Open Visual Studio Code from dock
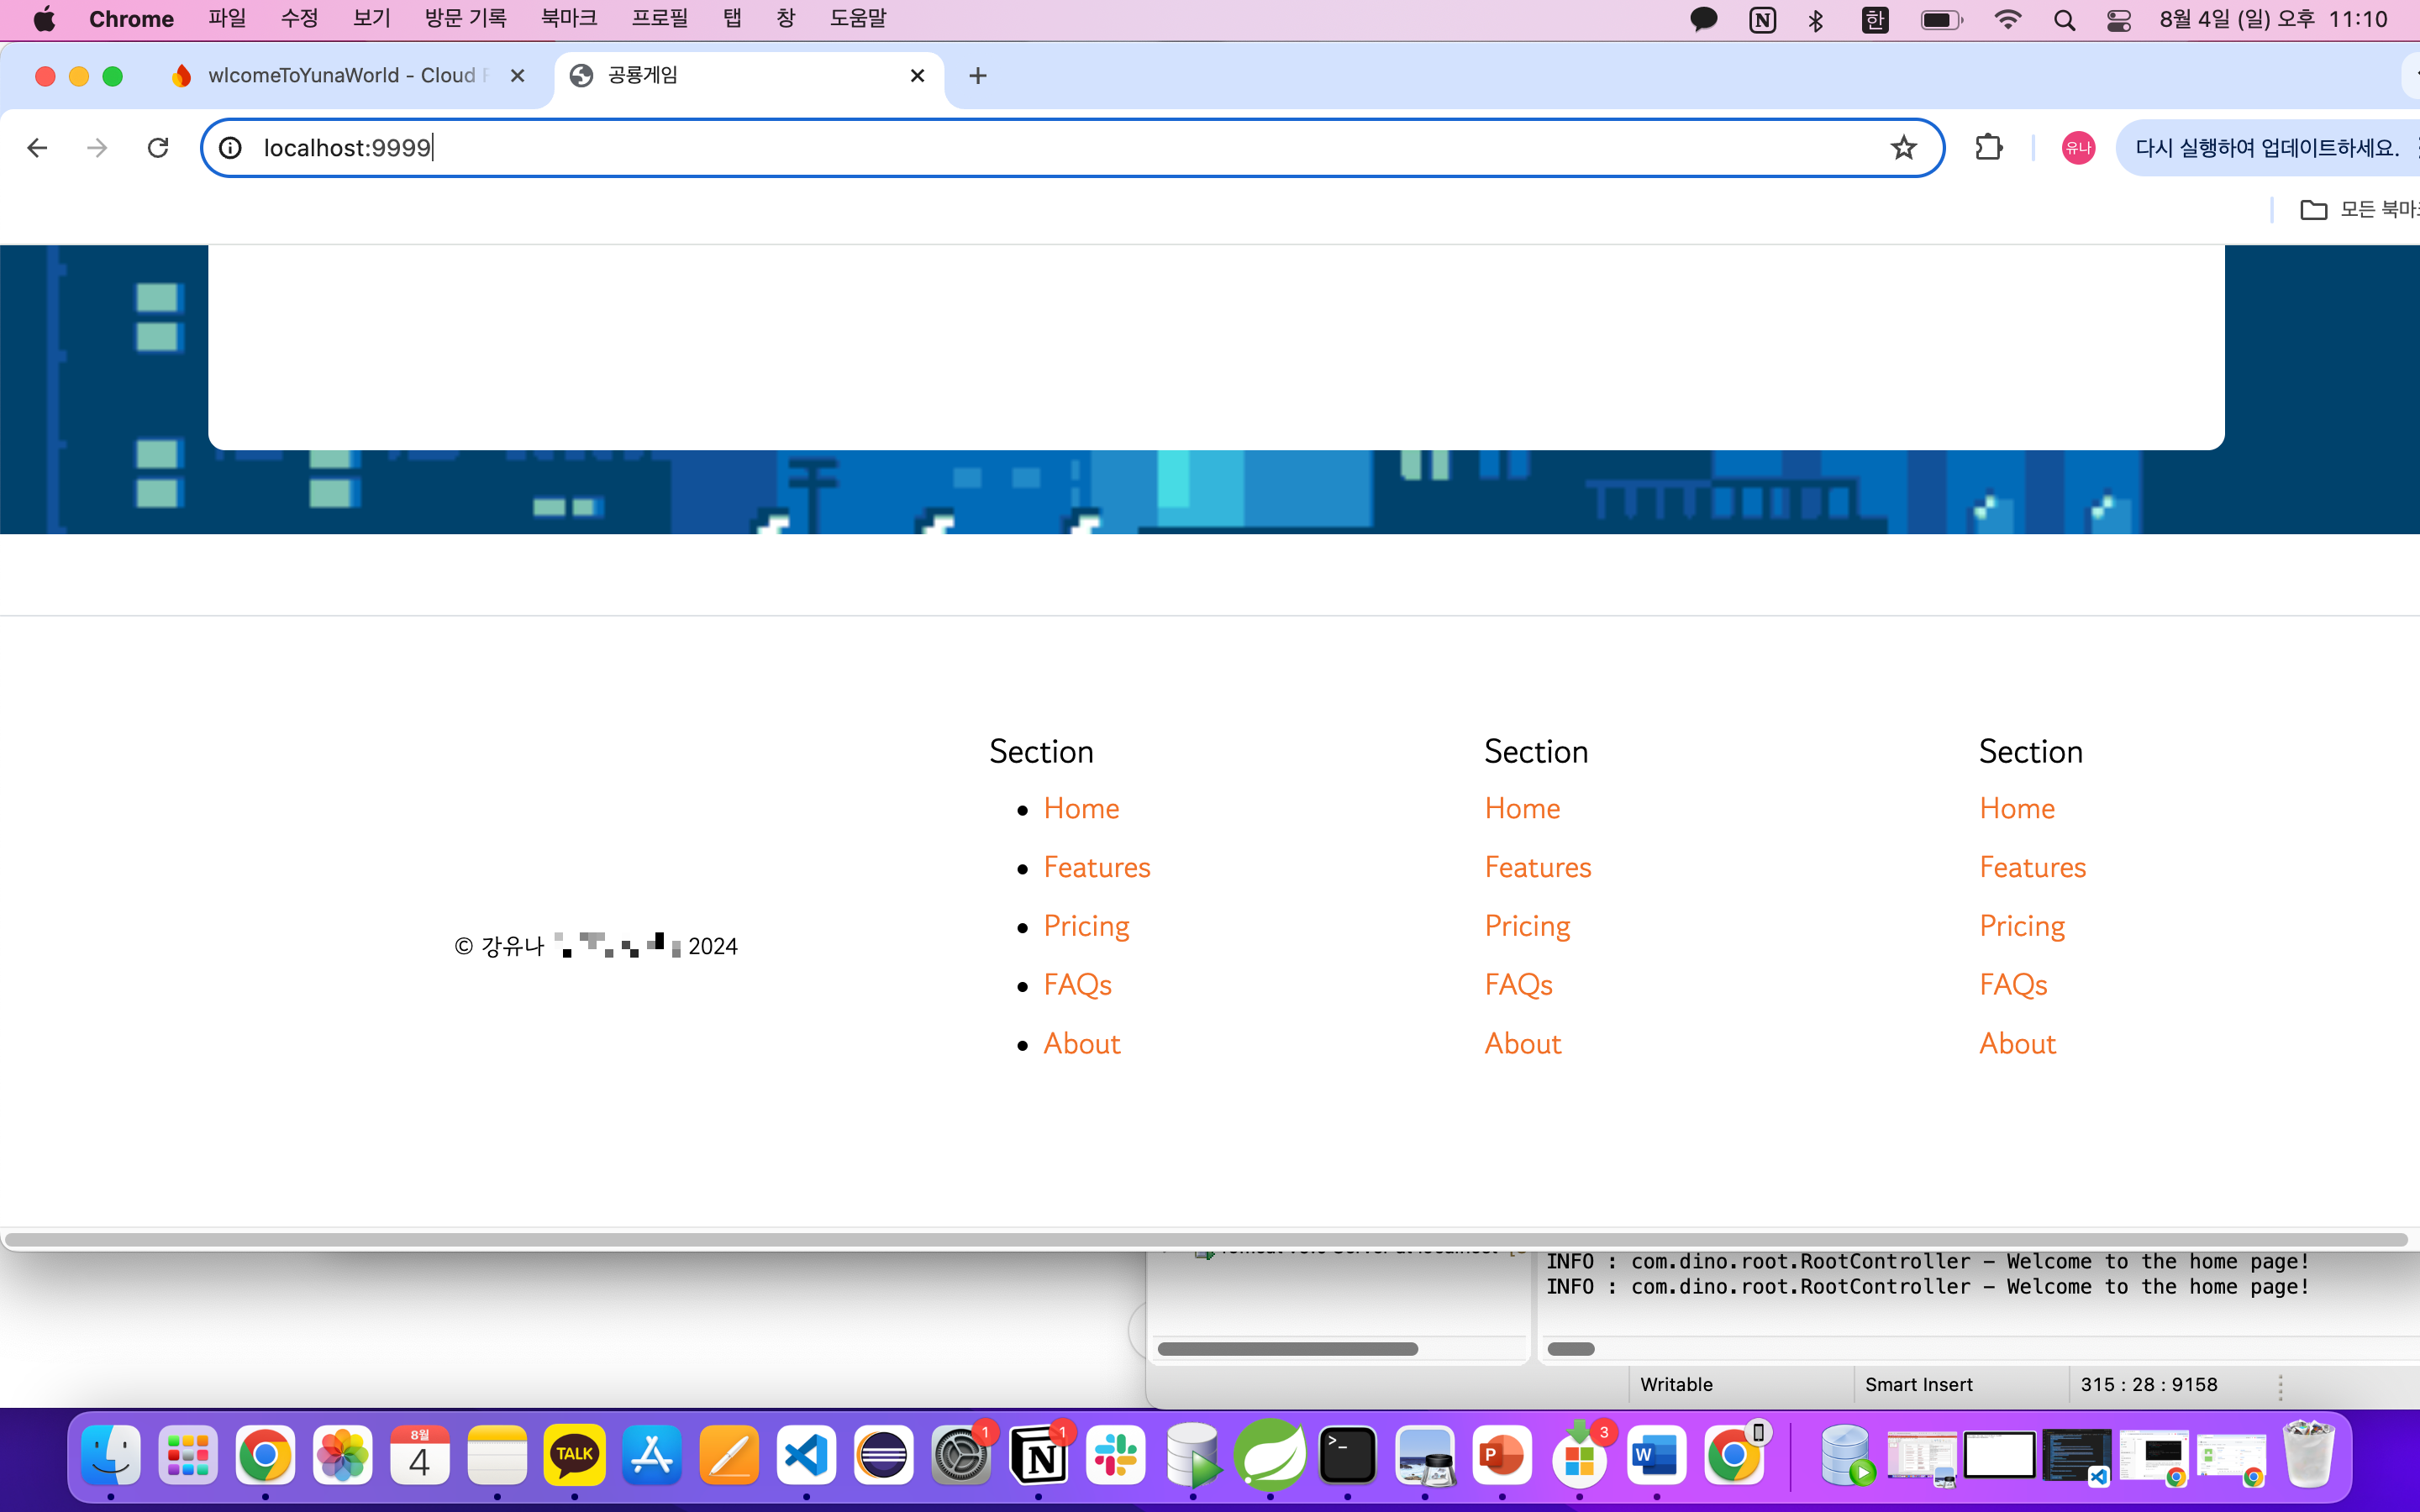This screenshot has width=2420, height=1512. tap(806, 1455)
